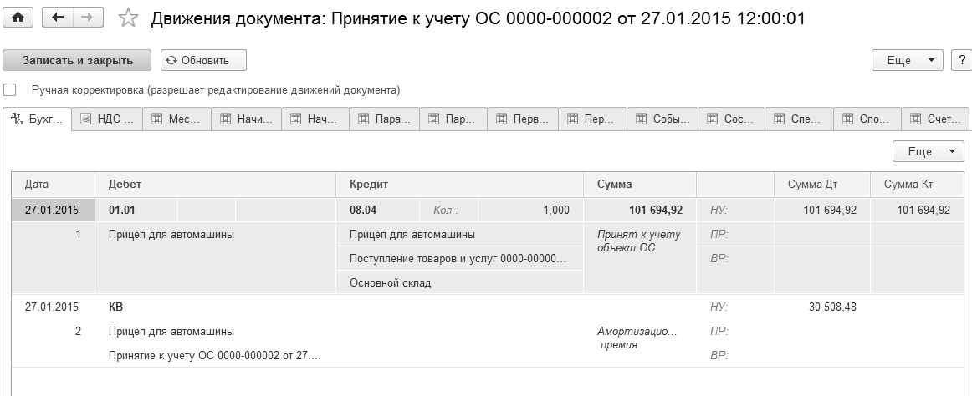Click Записать и закрыть button
Image resolution: width=972 pixels, height=396 pixels.
point(78,60)
